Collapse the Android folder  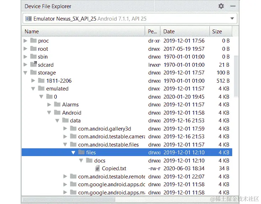[x=49, y=112]
